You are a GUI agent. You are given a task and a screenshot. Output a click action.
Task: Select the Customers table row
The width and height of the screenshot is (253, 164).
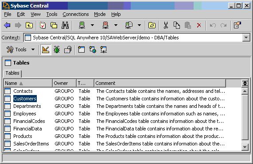[115, 99]
